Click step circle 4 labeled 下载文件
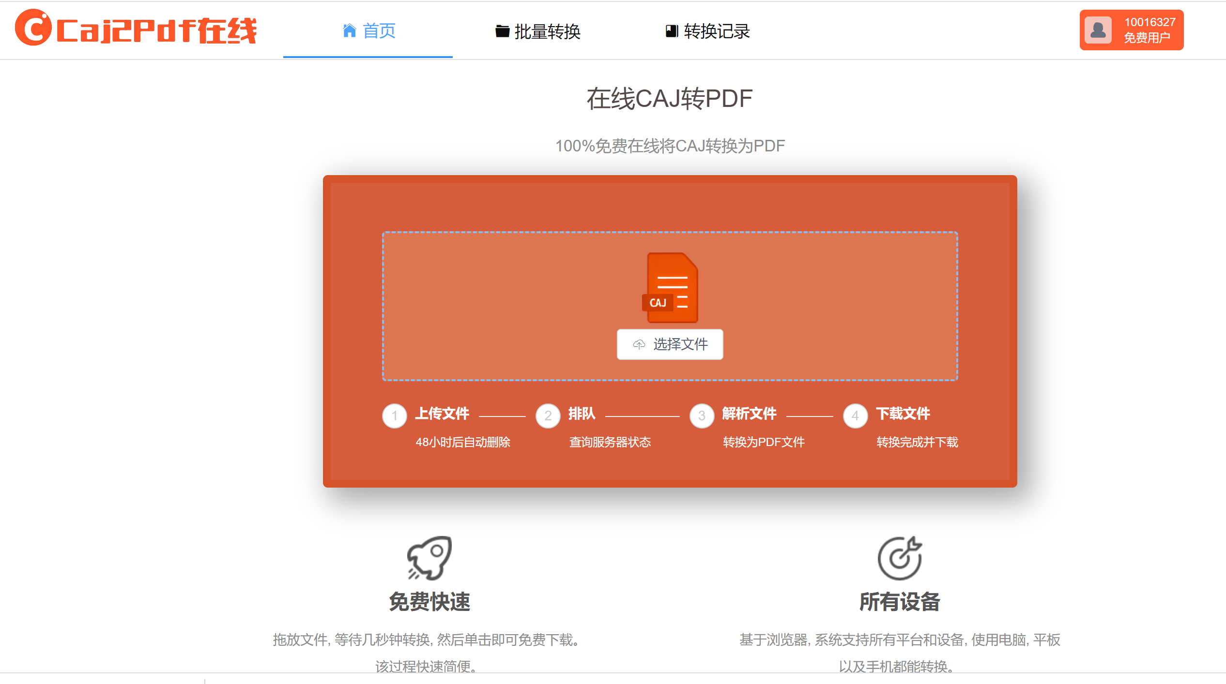The width and height of the screenshot is (1226, 684). 855,416
